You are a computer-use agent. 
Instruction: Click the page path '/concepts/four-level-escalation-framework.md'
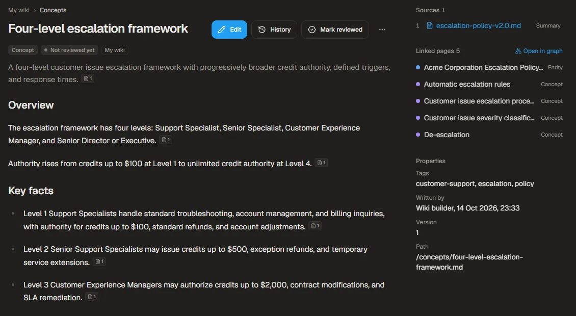click(469, 262)
